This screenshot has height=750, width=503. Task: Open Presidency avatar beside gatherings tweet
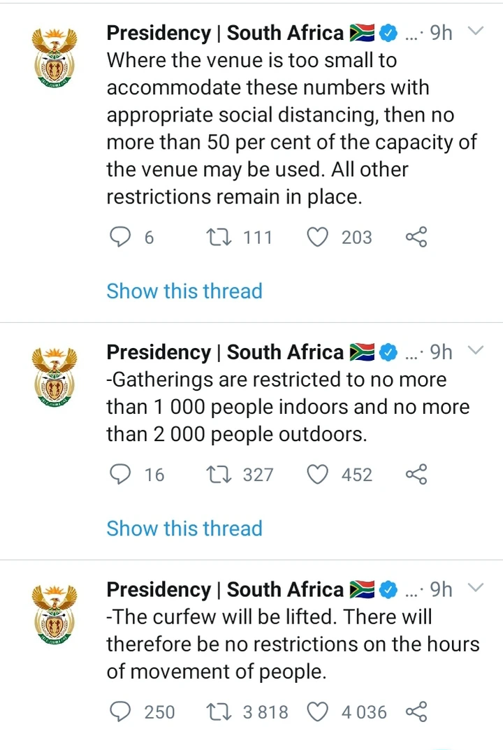click(x=54, y=377)
